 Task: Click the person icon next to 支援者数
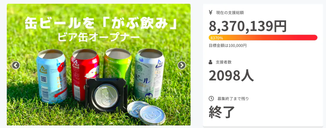point(211,62)
